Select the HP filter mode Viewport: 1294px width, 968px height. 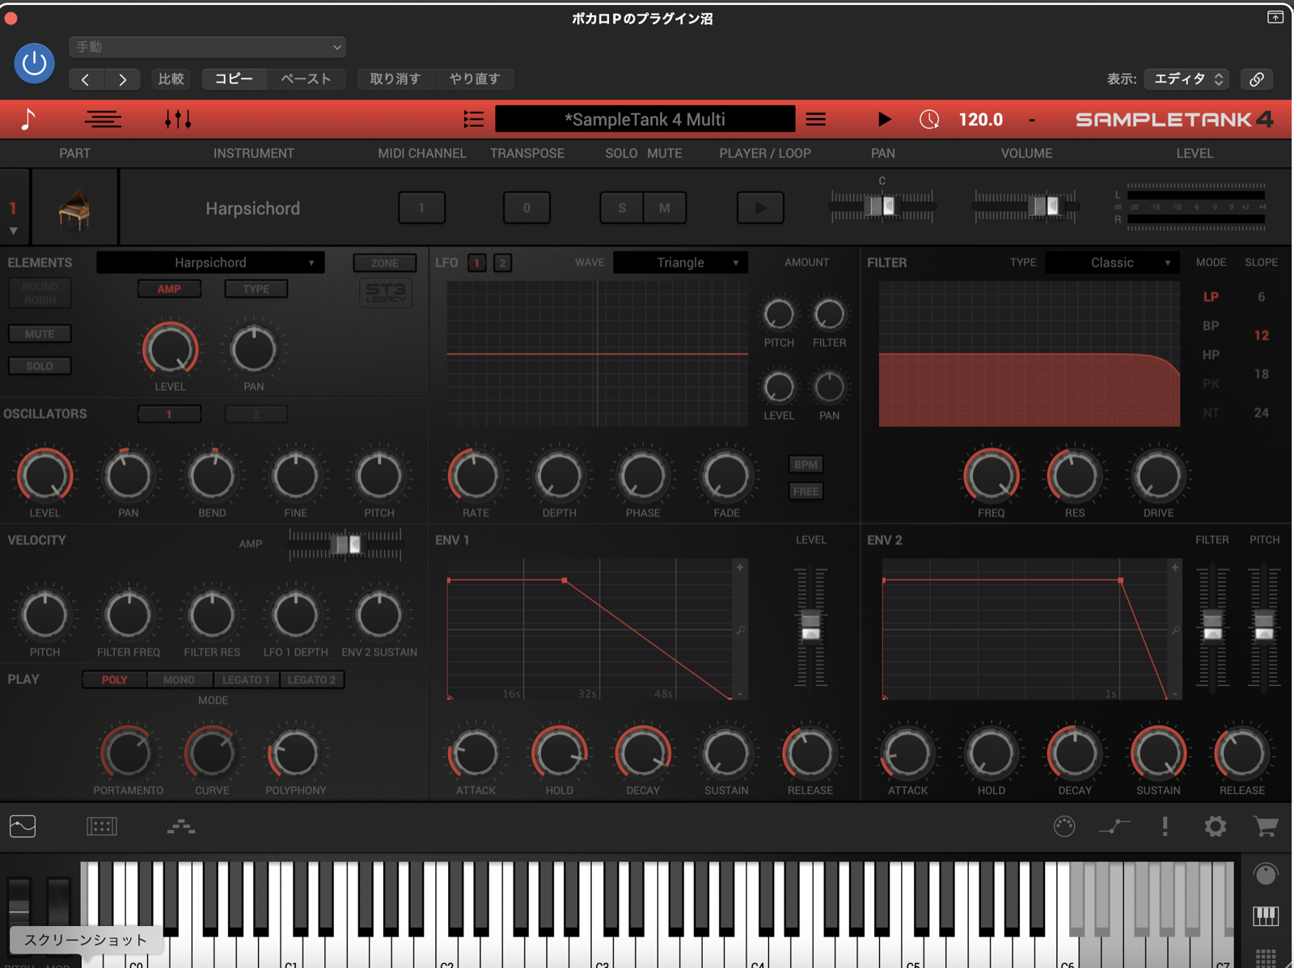pos(1211,355)
